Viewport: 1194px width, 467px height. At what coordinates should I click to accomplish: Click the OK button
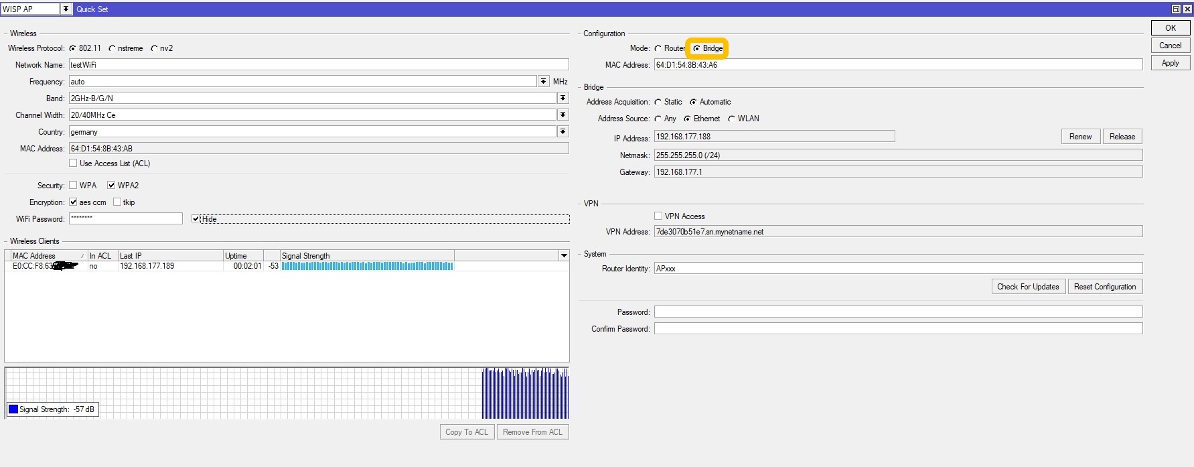pyautogui.click(x=1171, y=27)
